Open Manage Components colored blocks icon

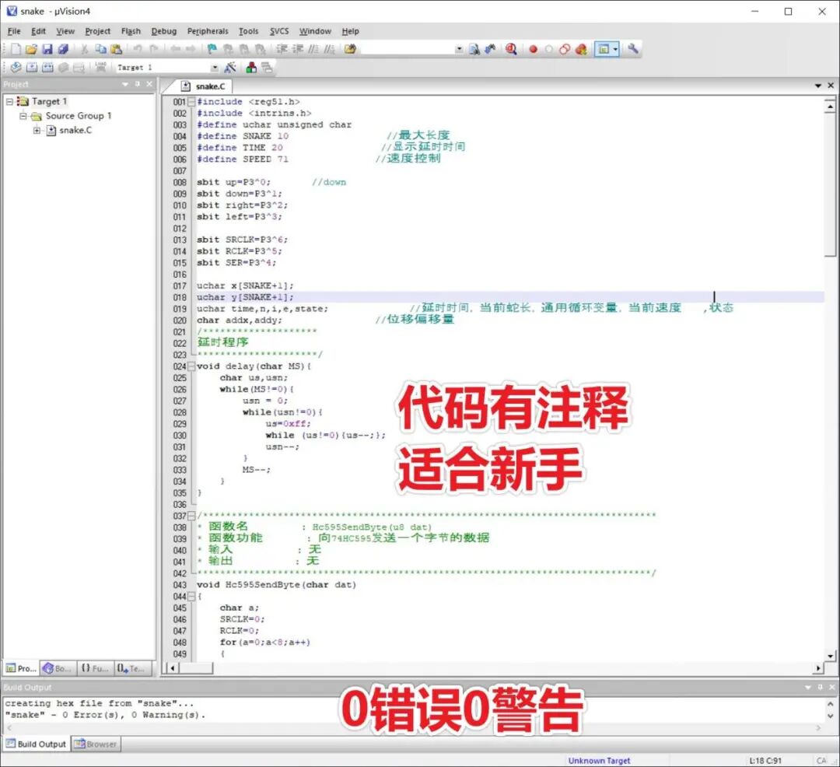coord(250,68)
